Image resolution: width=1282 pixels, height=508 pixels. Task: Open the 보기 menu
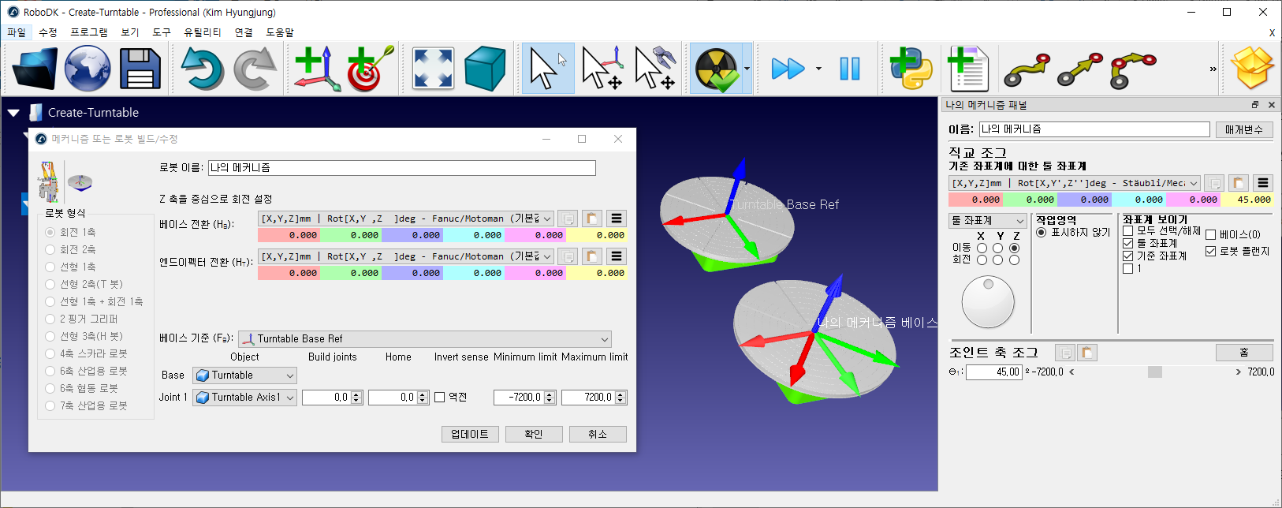pos(130,32)
